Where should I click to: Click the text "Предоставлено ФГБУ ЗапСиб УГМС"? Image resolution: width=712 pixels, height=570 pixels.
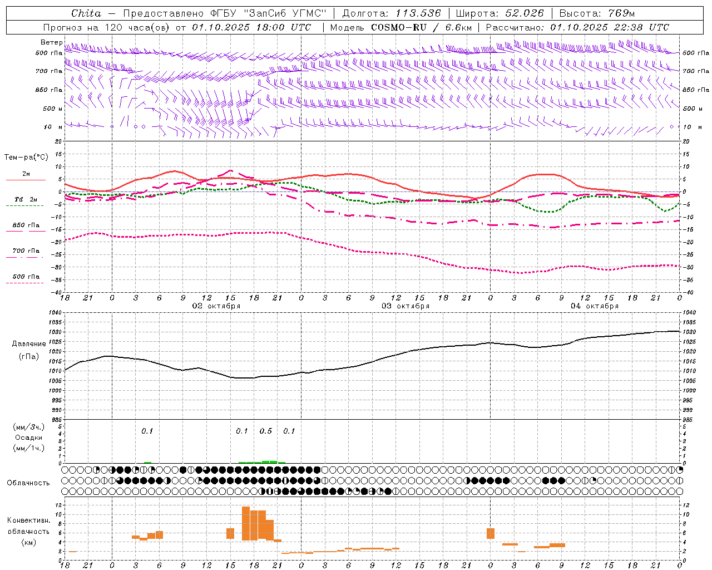pyautogui.click(x=225, y=13)
